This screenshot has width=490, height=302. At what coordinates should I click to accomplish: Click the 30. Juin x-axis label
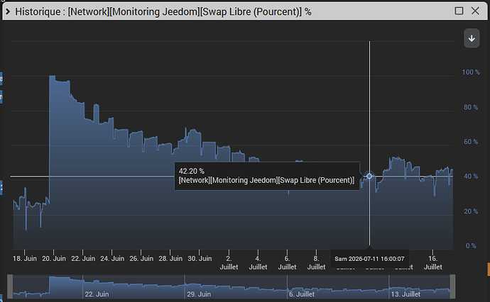click(200, 259)
